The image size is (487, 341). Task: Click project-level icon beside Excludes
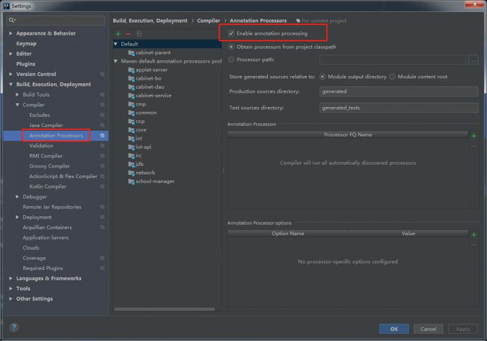pos(102,115)
